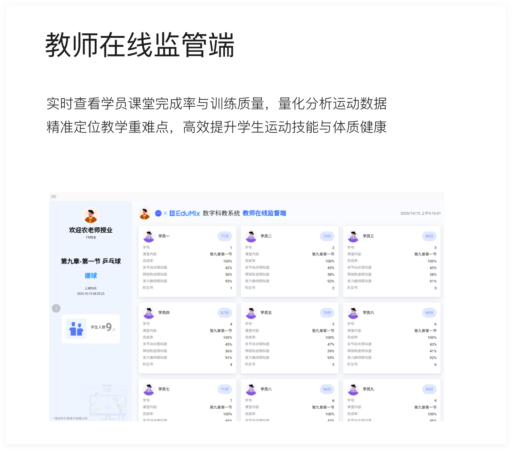Click the round blue logo beside EduMix
Screen dimensions: 512x451
pos(158,213)
